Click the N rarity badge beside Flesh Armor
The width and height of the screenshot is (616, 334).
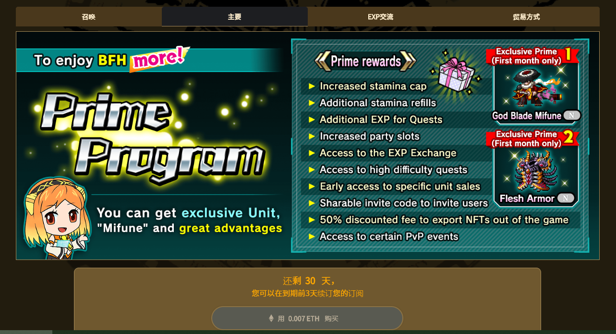pyautogui.click(x=566, y=198)
